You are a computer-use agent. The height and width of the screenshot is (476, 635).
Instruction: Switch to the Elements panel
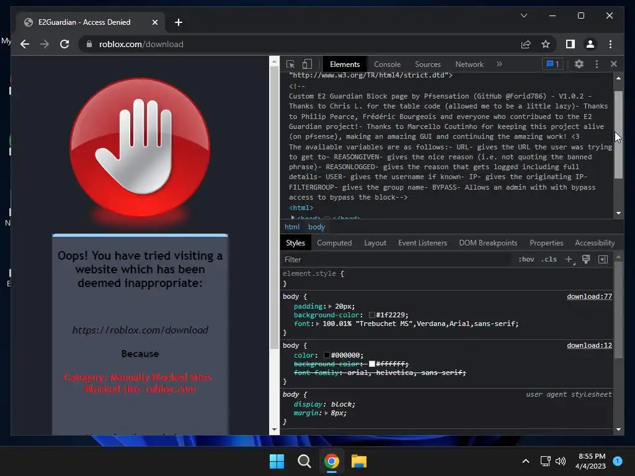(x=345, y=64)
